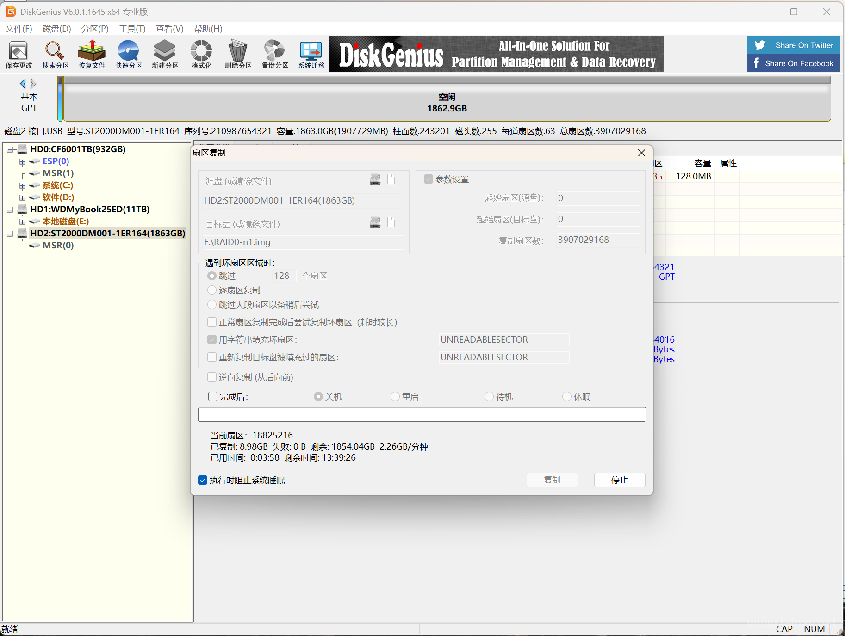This screenshot has width=845, height=636.
Task: Enable the 完成后 checkbox
Action: tap(213, 396)
